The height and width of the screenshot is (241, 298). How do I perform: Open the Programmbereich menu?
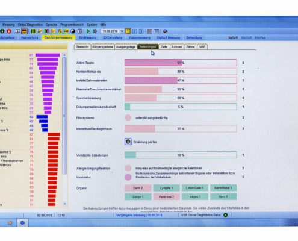click(72, 25)
